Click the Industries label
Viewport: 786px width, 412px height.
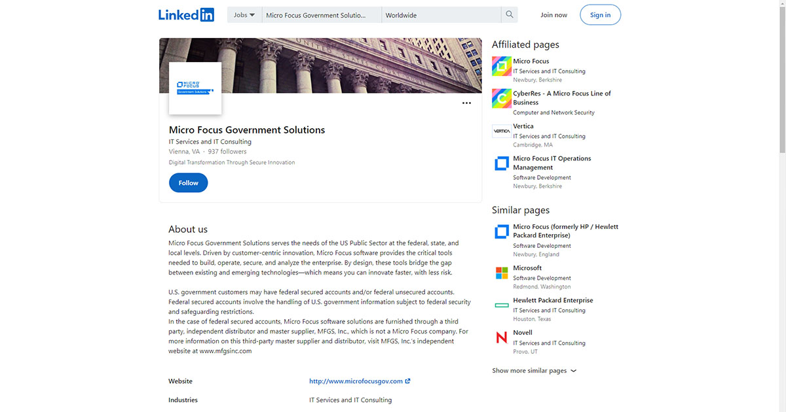183,400
